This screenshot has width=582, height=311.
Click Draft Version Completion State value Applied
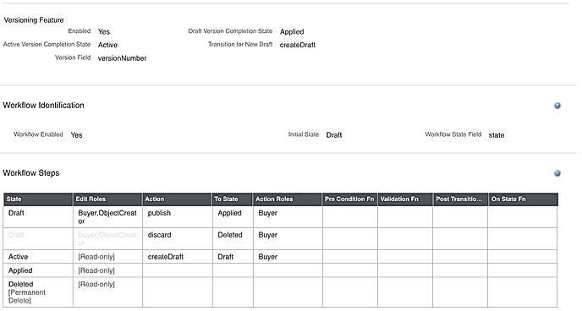292,32
